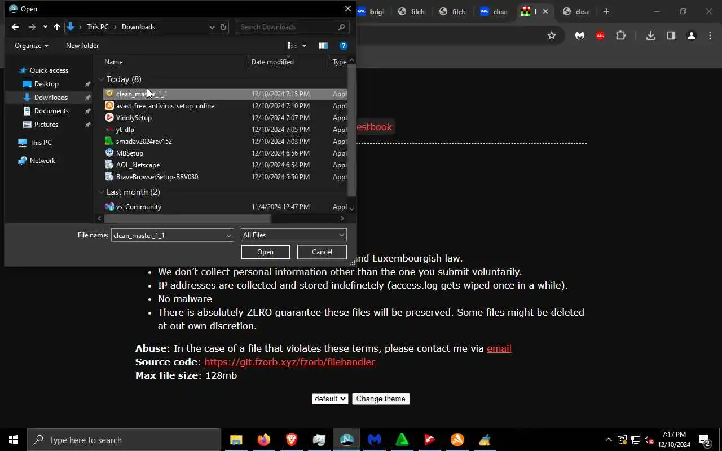Open recent locations dropdown arrow
722x451 pixels.
[x=45, y=27]
